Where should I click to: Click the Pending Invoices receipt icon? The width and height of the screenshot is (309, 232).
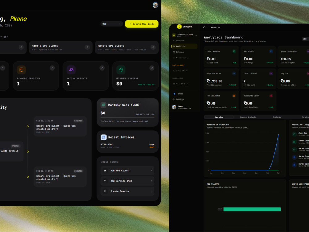[21, 70]
